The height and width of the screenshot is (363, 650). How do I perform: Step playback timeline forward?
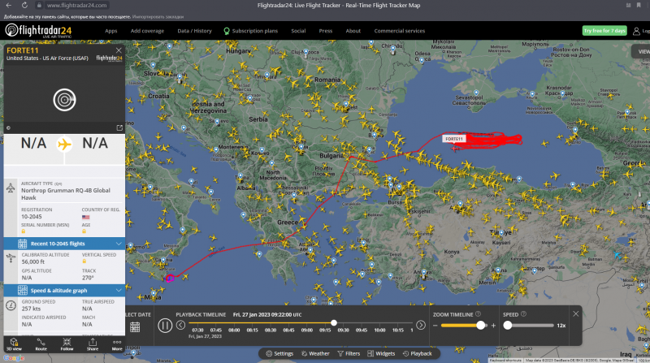coord(421,325)
